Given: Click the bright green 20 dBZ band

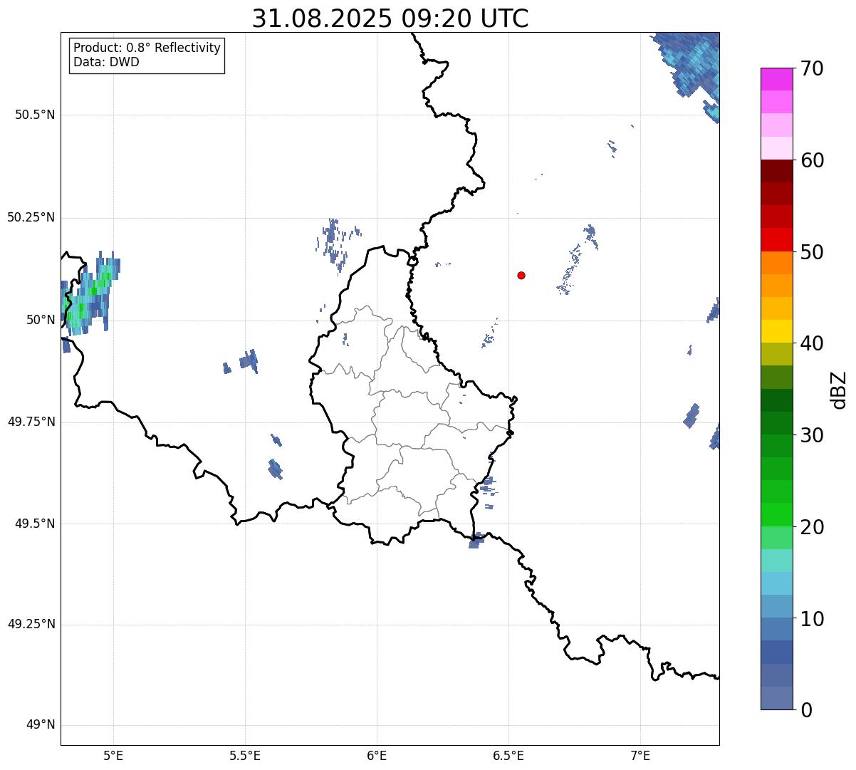Looking at the screenshot, I should pyautogui.click(x=776, y=515).
